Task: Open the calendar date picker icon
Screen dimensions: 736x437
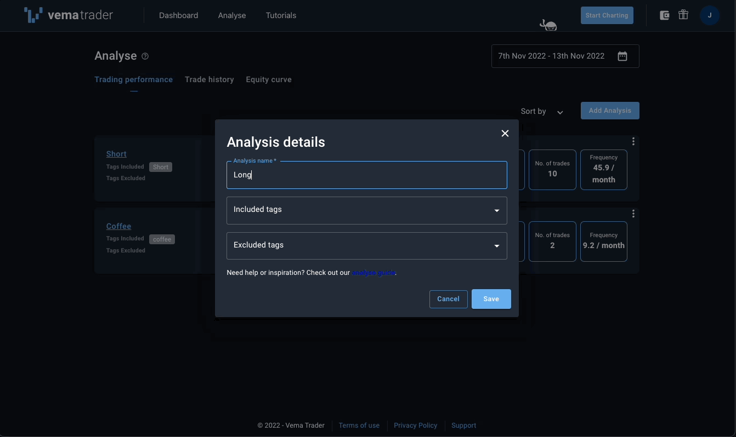Action: click(622, 56)
